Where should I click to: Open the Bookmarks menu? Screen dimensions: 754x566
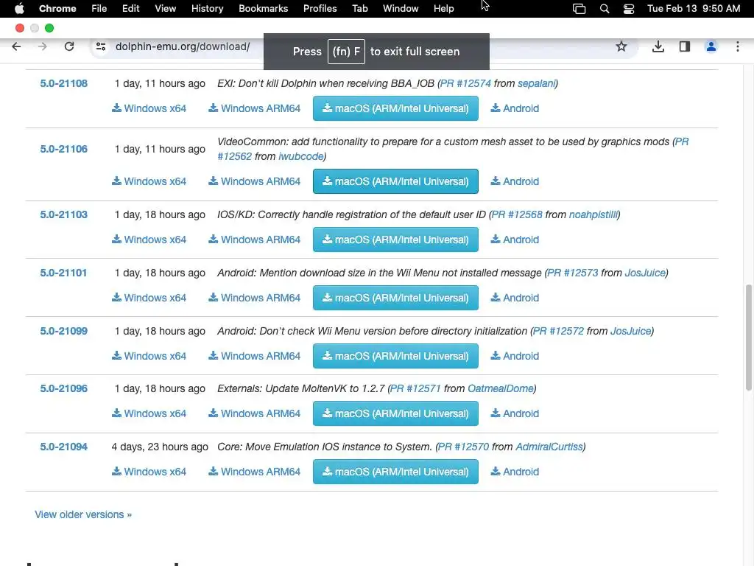pos(263,9)
